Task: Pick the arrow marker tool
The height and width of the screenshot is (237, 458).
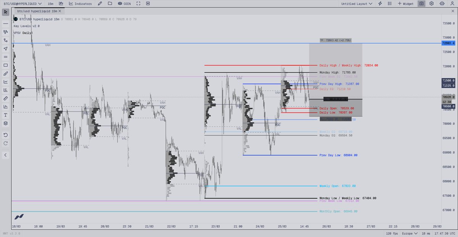Action: click(6, 49)
